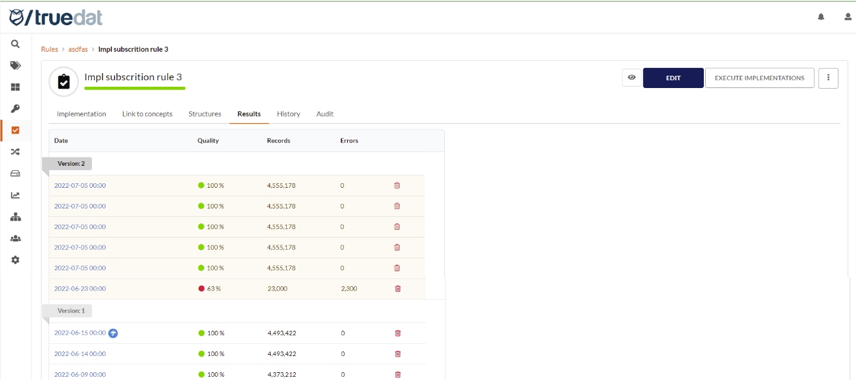This screenshot has height=380, width=856.
Task: Click the tags icon in sidebar
Action: (x=16, y=65)
